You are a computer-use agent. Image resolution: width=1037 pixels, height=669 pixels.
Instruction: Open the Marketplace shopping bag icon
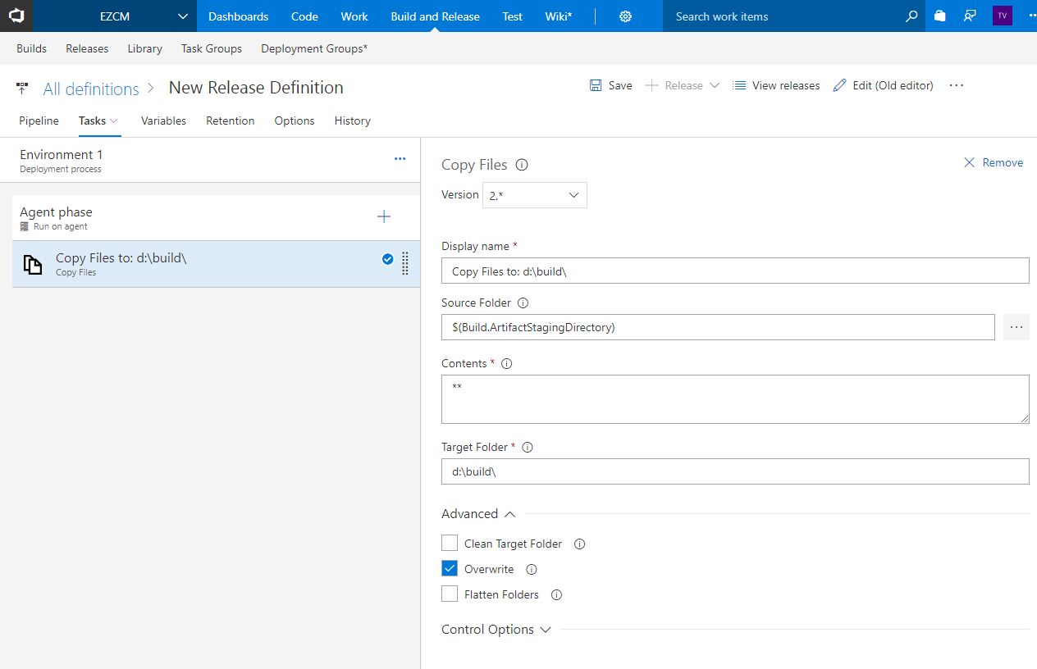click(x=939, y=16)
